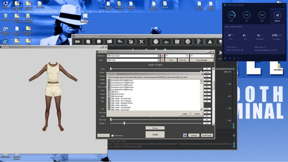
Task: Launch Outfit Studio
Action: (207, 135)
